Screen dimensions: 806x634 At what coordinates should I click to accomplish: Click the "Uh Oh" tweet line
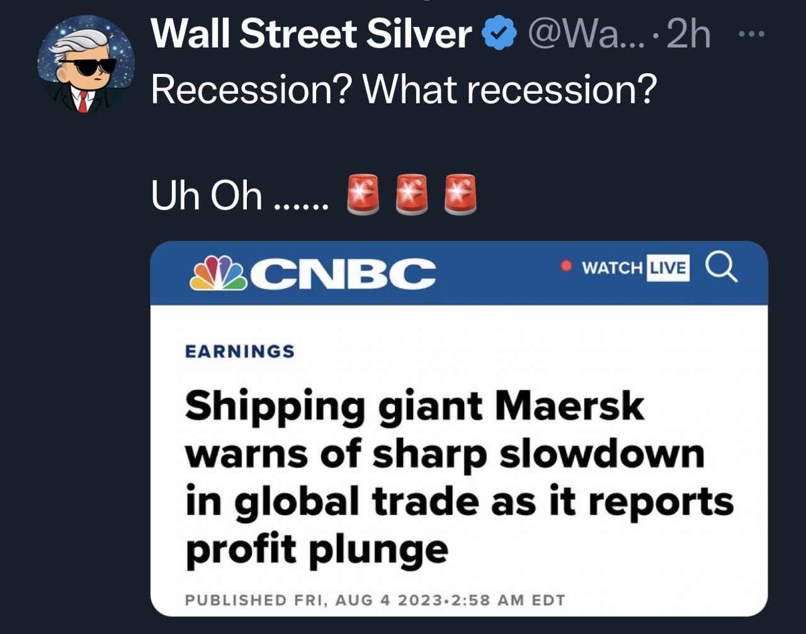[x=239, y=195]
